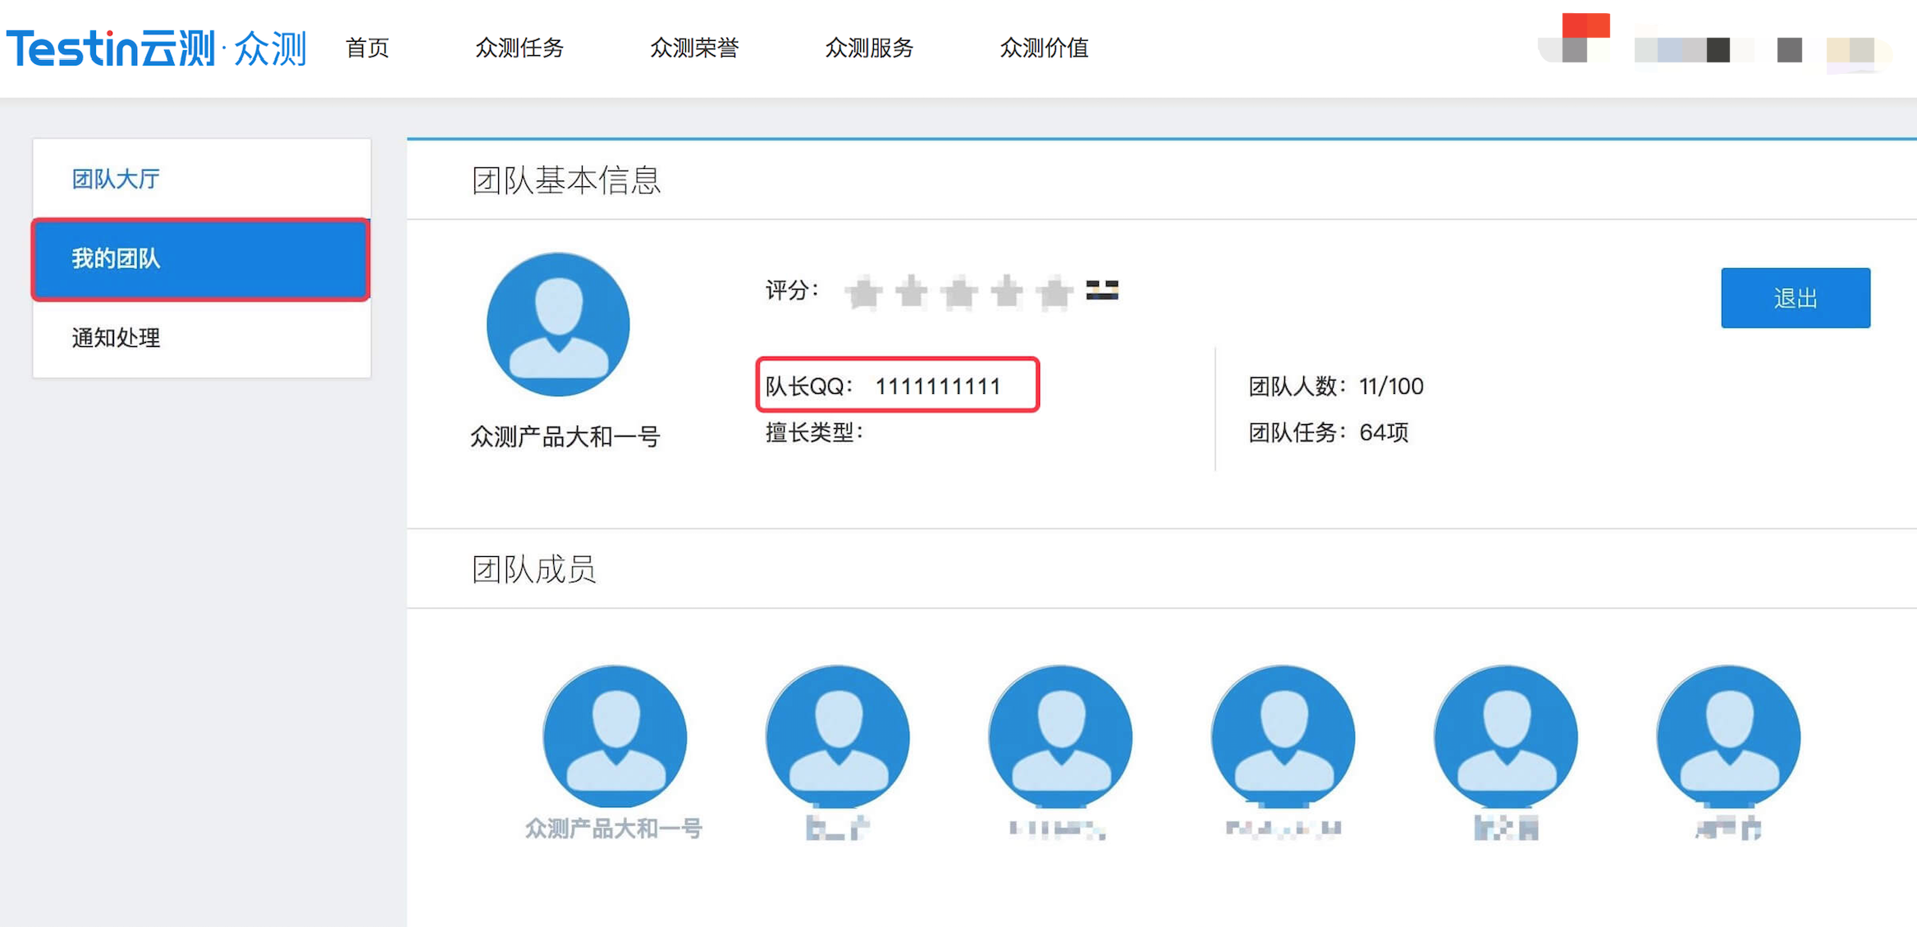
Task: Click the team profile avatar icon
Action: coord(558,325)
